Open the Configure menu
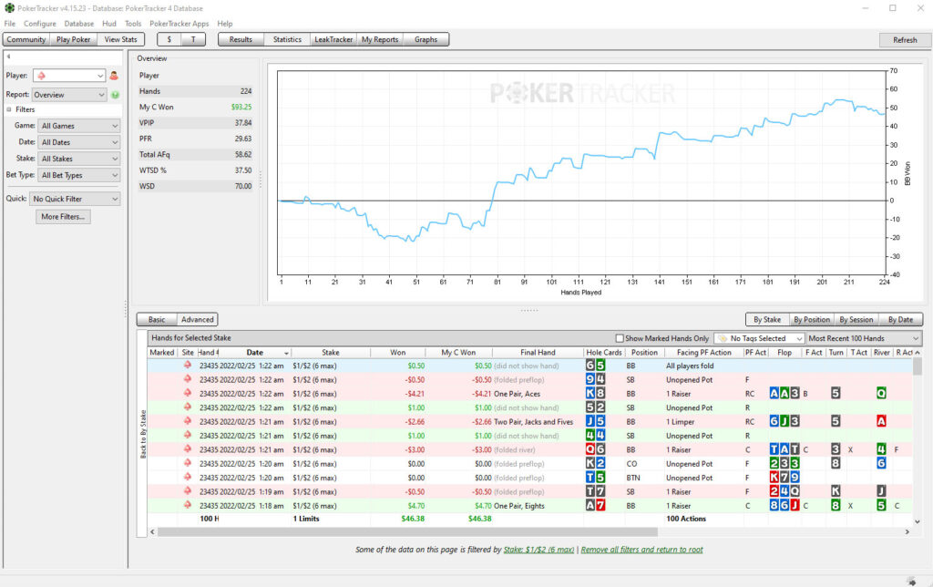 point(40,24)
